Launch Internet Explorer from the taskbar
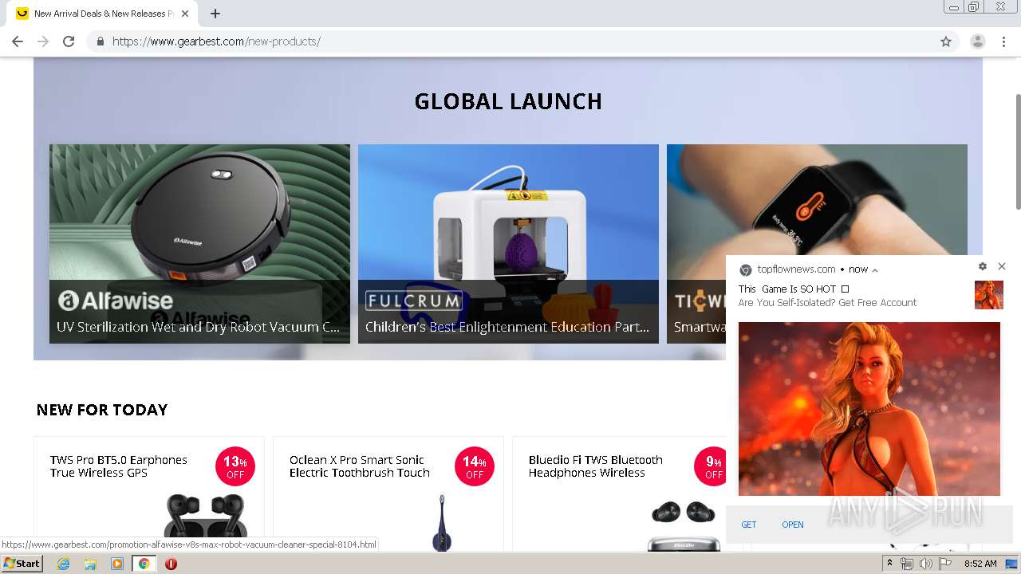 (x=64, y=564)
